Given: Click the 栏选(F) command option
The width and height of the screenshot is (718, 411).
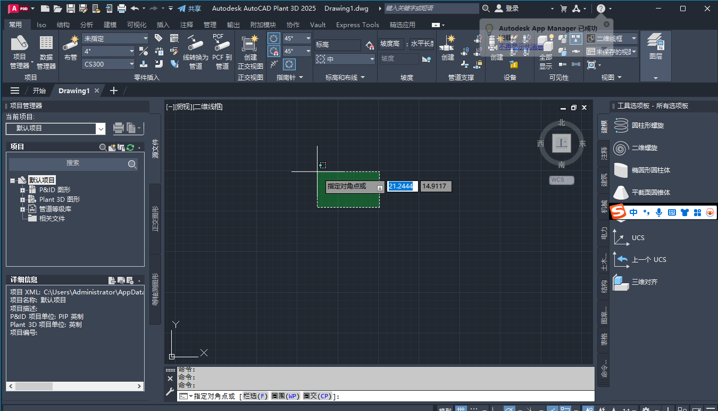Looking at the screenshot, I should (256, 396).
